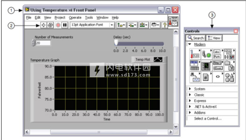The image size is (246, 140).
Task: Collapse the Modern controls category
Action: [x=190, y=44]
